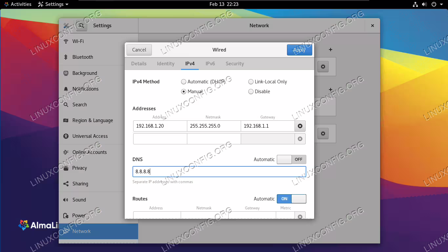Screen dimensions: 448x252
Task: Click the Privacy hand icon
Action: click(66, 168)
